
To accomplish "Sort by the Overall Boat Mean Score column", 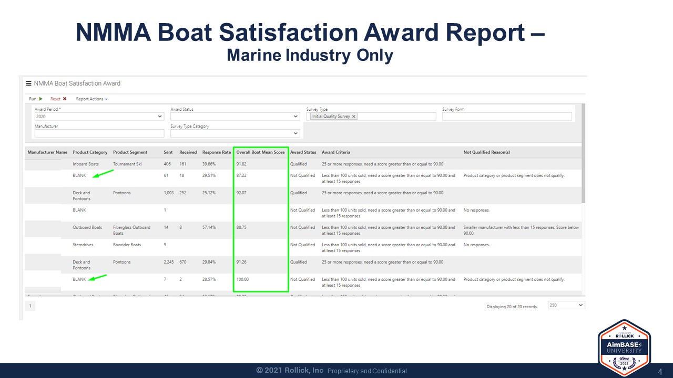I will 260,152.
